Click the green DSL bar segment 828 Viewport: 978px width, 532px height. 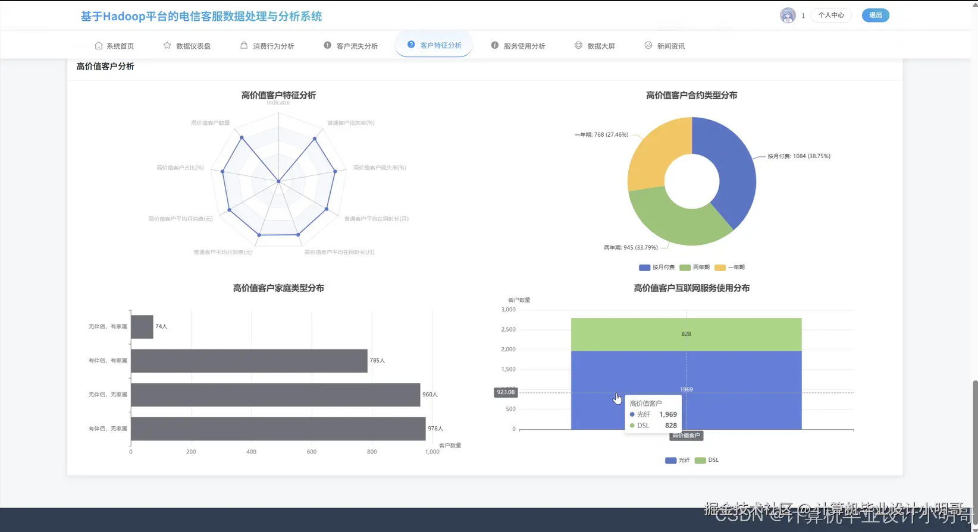click(x=687, y=335)
